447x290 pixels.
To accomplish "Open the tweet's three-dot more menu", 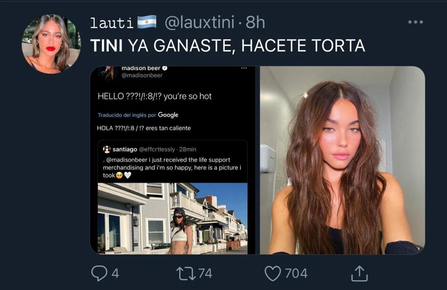I will (x=416, y=22).
